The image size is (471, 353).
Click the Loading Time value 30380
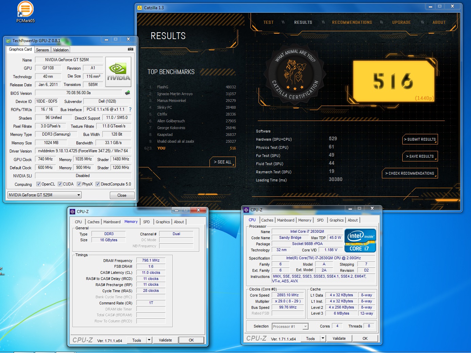pos(336,179)
